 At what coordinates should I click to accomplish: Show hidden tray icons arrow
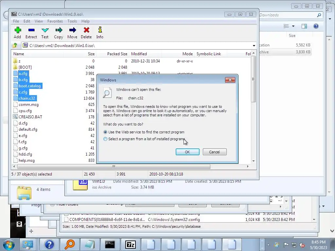click(268, 245)
